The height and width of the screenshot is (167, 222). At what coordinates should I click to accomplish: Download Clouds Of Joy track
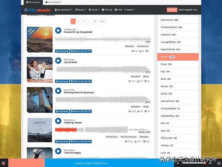coord(62,51)
